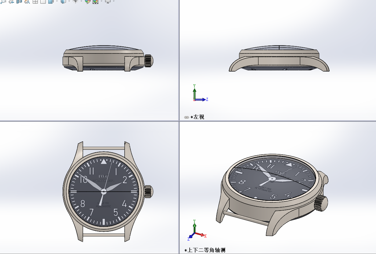Viewport: 376px width, 254px height.
Task: Switch to the four-viewport grid layout
Action: coord(35,1)
